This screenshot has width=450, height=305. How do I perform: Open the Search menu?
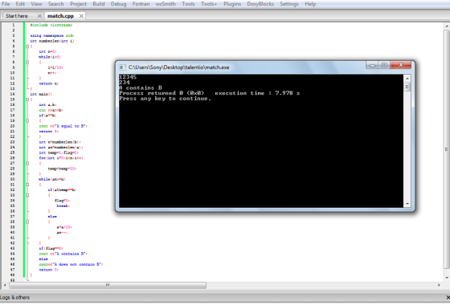[x=55, y=4]
